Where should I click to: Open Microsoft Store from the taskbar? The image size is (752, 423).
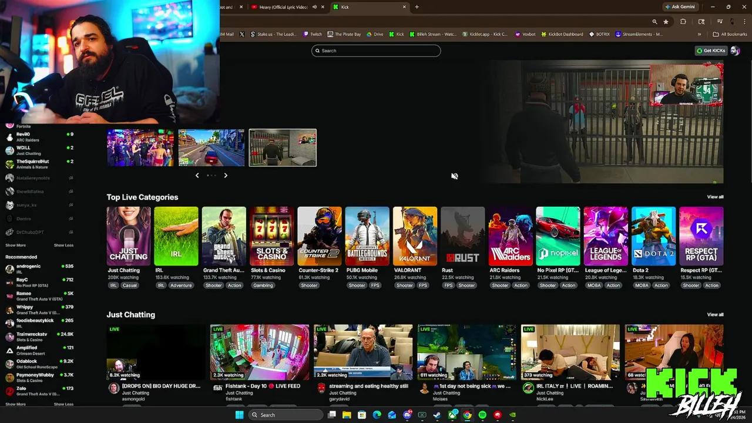(362, 415)
